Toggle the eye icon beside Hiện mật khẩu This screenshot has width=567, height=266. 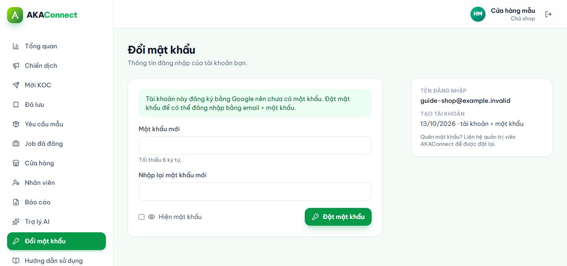(151, 217)
